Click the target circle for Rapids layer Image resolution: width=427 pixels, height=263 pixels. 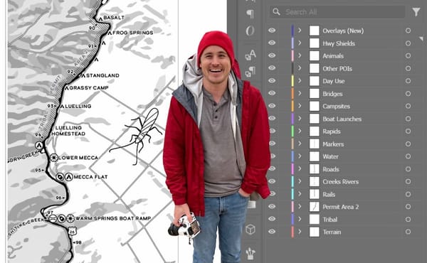[x=408, y=131]
